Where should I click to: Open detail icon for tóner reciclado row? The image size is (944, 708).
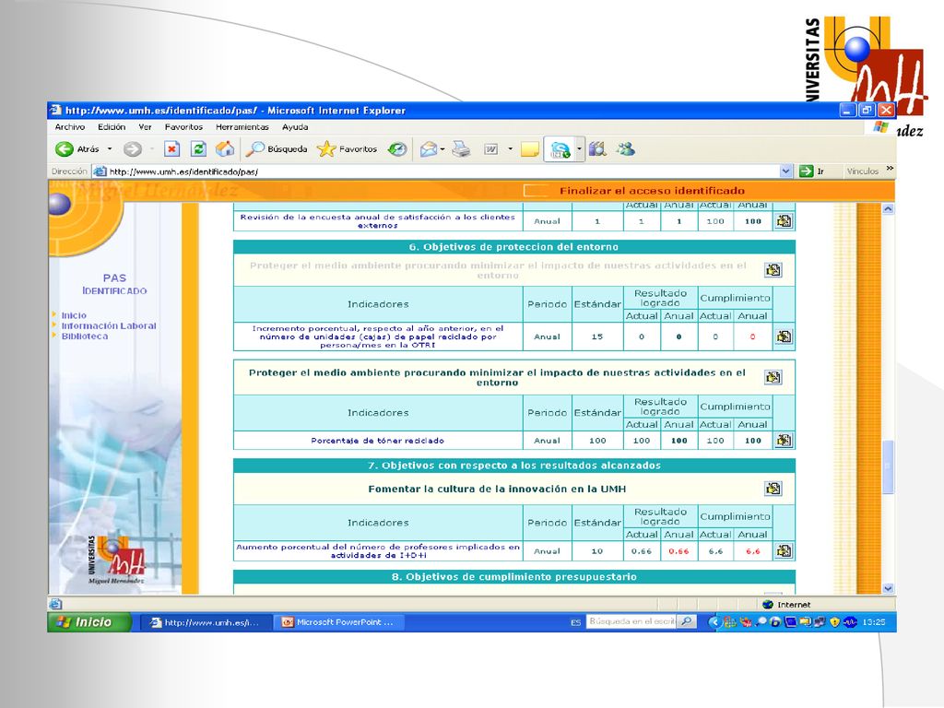coord(784,440)
